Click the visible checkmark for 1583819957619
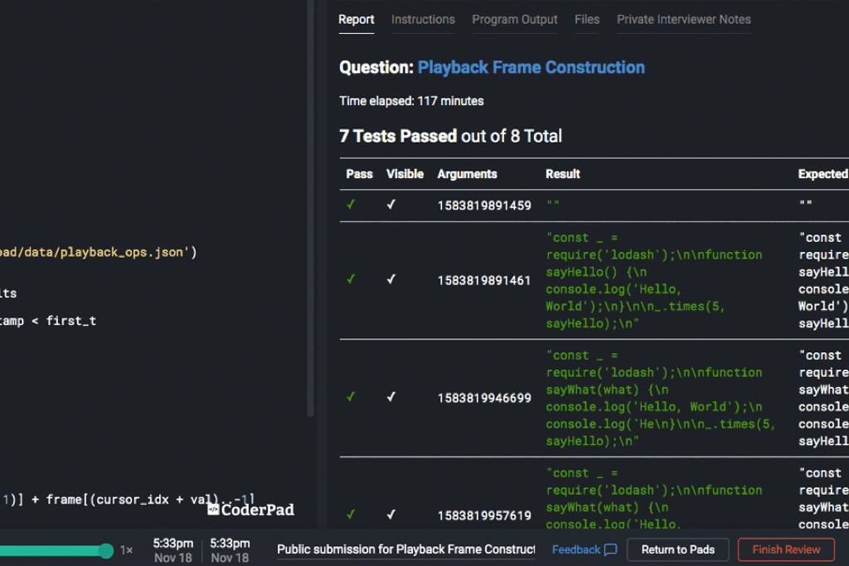The width and height of the screenshot is (849, 566). tap(391, 515)
